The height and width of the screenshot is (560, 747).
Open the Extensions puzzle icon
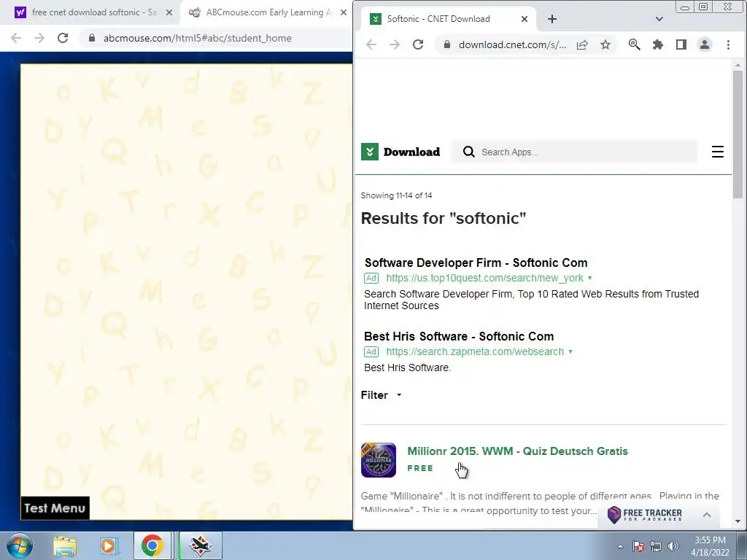(658, 44)
